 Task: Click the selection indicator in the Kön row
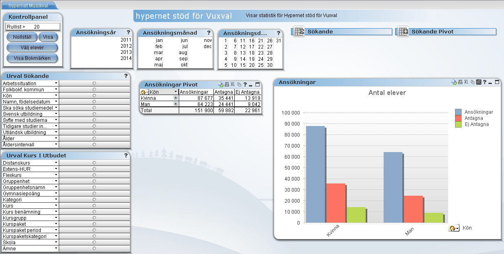coord(94,95)
